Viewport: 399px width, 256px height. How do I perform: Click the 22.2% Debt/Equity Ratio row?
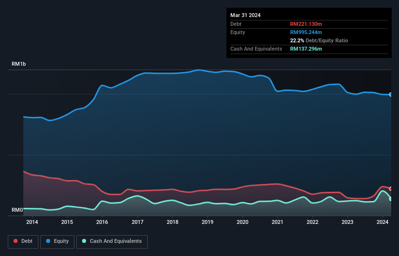click(319, 40)
